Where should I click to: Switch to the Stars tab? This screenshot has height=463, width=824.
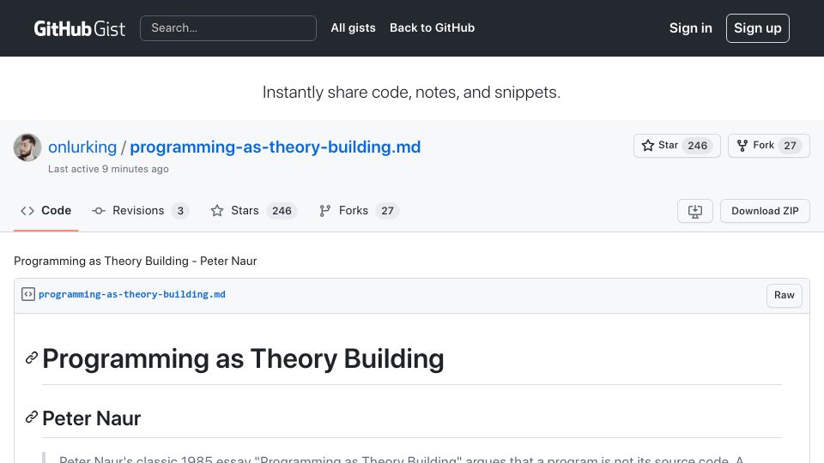click(254, 211)
